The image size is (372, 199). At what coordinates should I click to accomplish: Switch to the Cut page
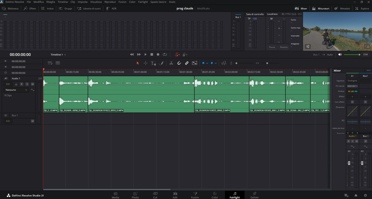(155, 195)
